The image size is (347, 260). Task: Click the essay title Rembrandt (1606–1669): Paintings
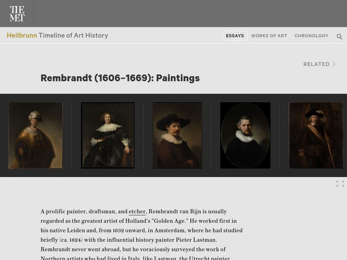120,78
